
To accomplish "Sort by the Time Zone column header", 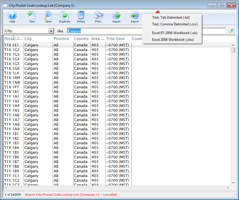I will [x=118, y=39].
